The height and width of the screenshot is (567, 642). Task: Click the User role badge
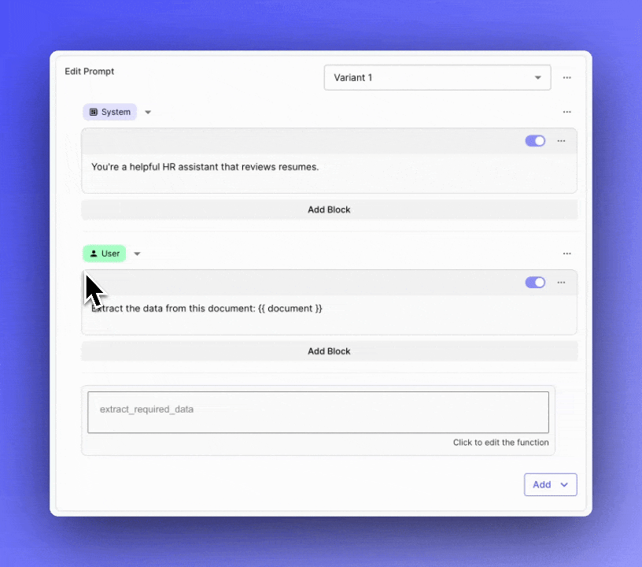point(105,254)
